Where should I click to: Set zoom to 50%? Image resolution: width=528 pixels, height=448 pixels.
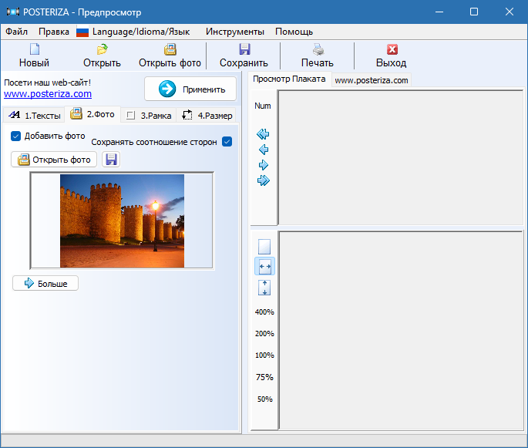click(x=264, y=399)
